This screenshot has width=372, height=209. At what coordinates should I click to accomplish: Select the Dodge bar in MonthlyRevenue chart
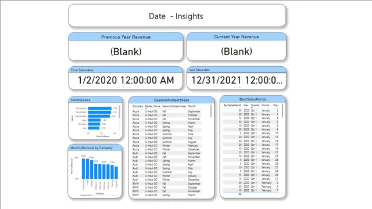coord(92,170)
